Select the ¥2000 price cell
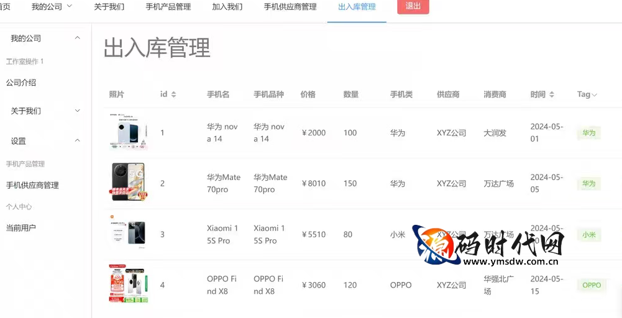 coord(313,133)
